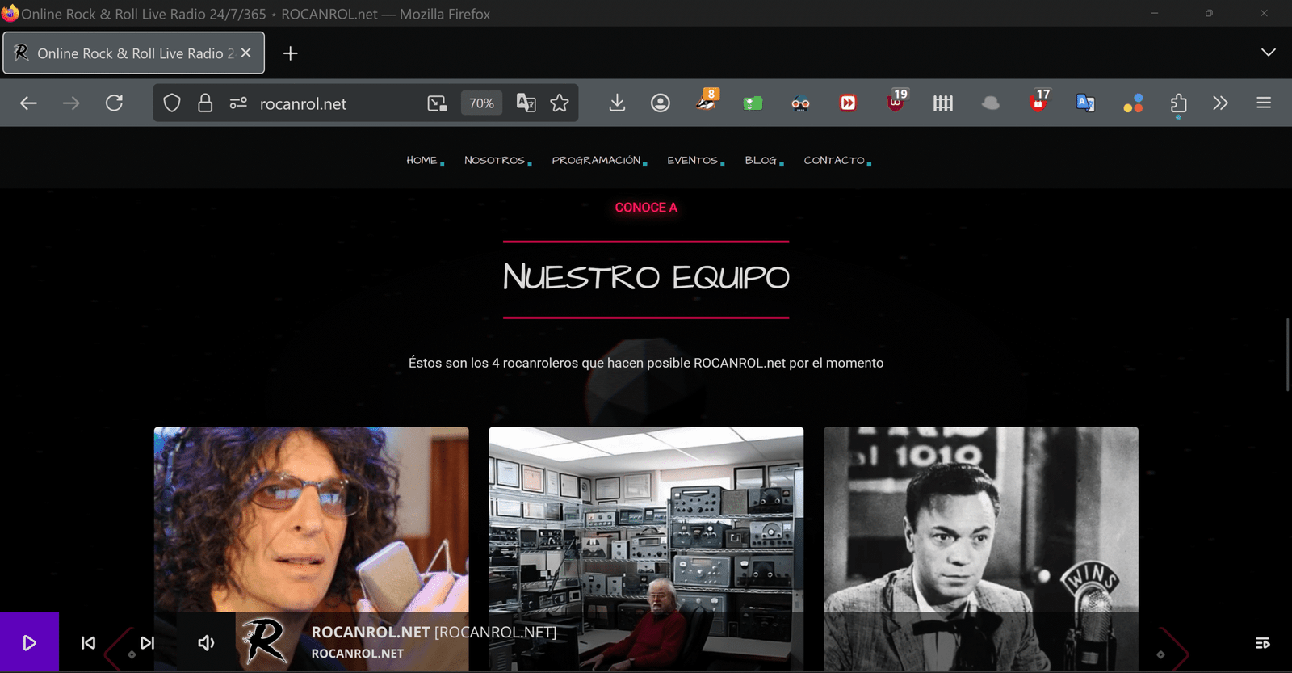Open the CONTACTO page link

834,160
